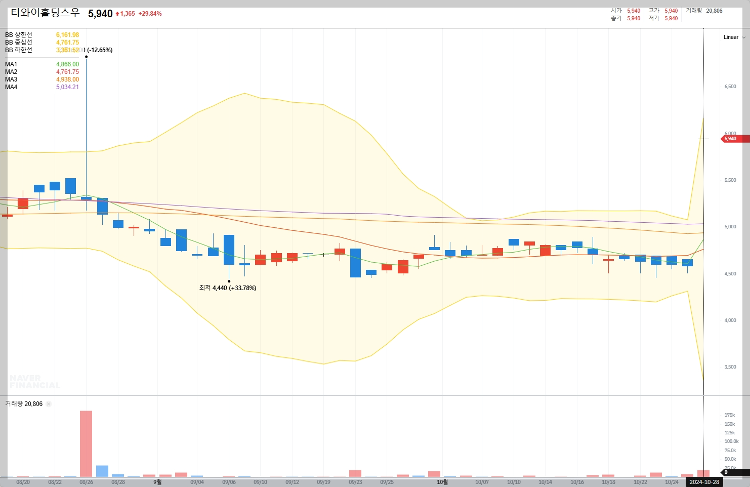The height and width of the screenshot is (487, 750).
Task: Click the 10/24 date on time axis
Action: (x=672, y=482)
